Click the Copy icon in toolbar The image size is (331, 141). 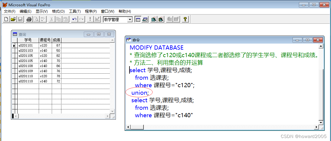point(58,19)
